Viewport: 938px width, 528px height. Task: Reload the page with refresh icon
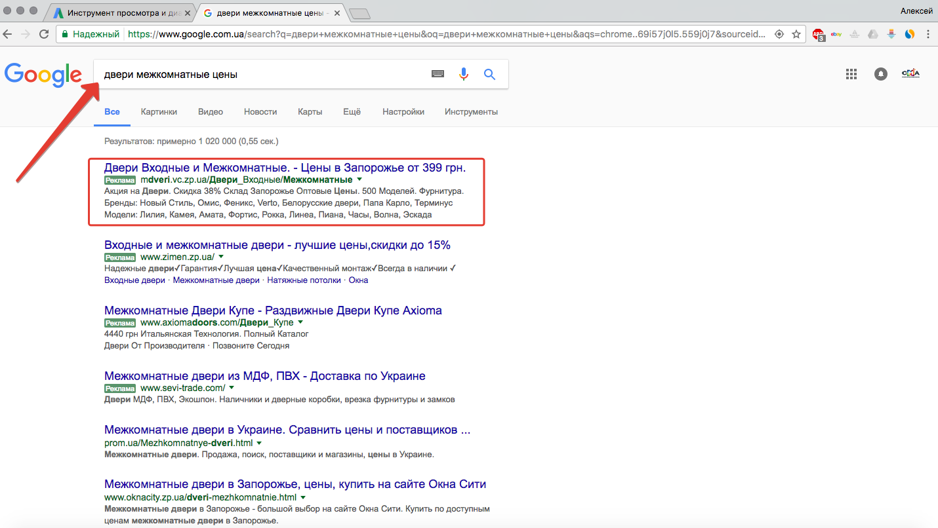(44, 34)
